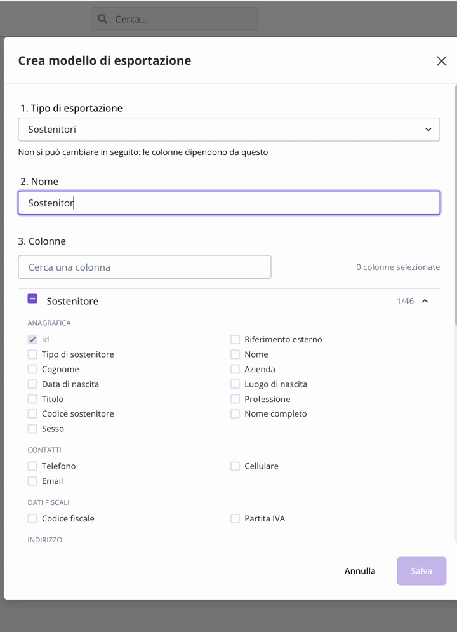The width and height of the screenshot is (457, 632).
Task: Tick the Partita IVA checkbox
Action: pyautogui.click(x=235, y=518)
